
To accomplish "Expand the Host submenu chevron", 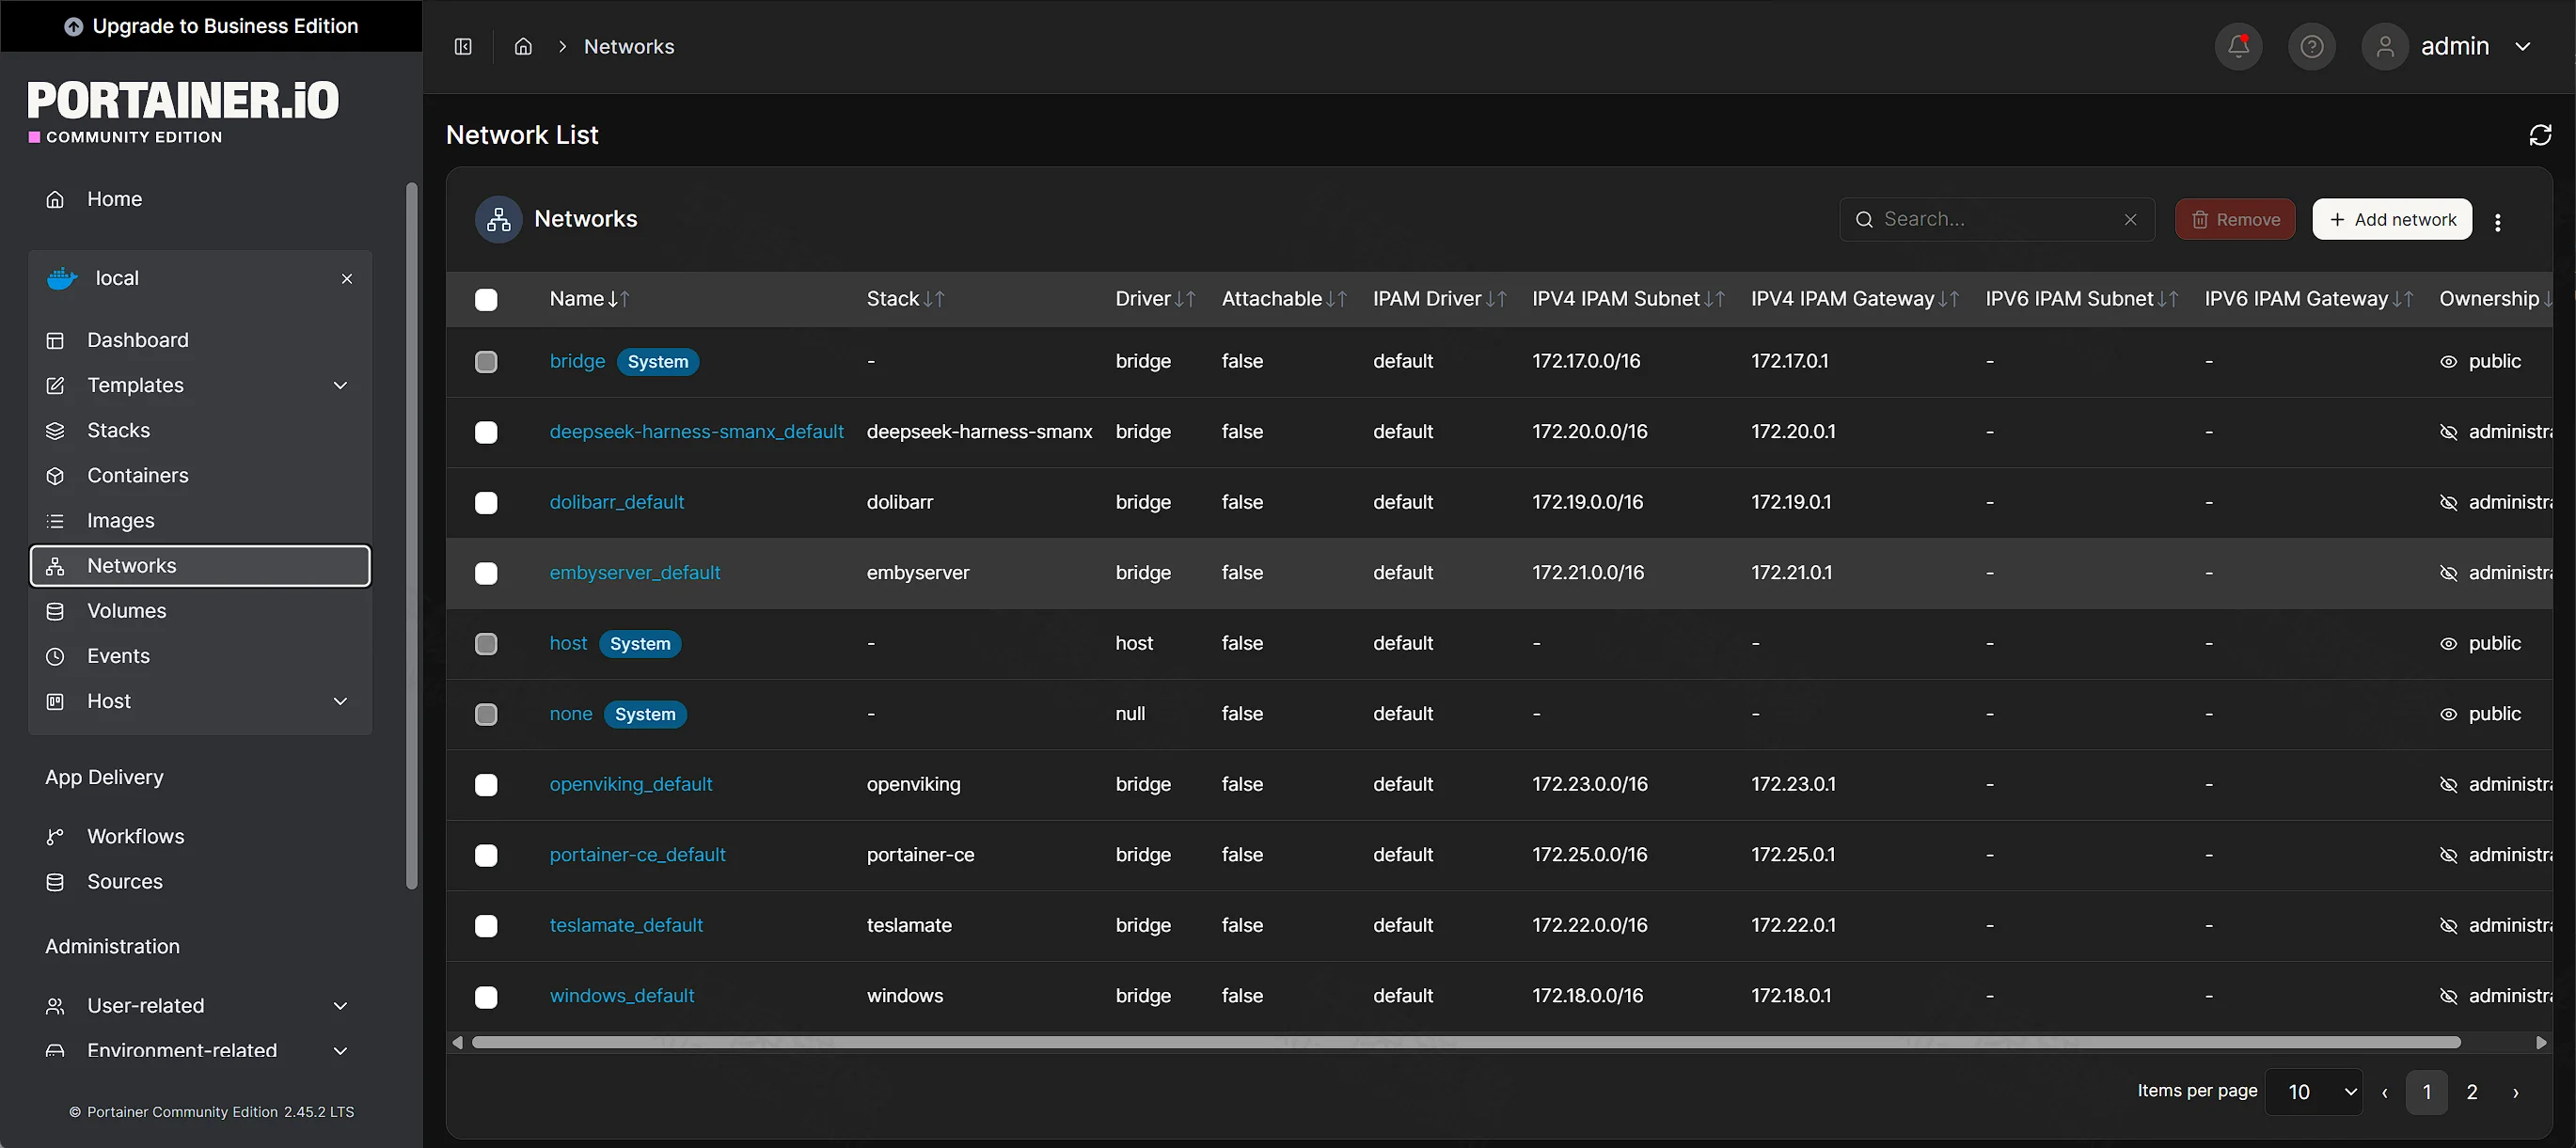I will pos(340,702).
